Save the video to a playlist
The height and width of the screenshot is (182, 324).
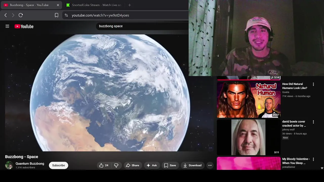(170, 165)
